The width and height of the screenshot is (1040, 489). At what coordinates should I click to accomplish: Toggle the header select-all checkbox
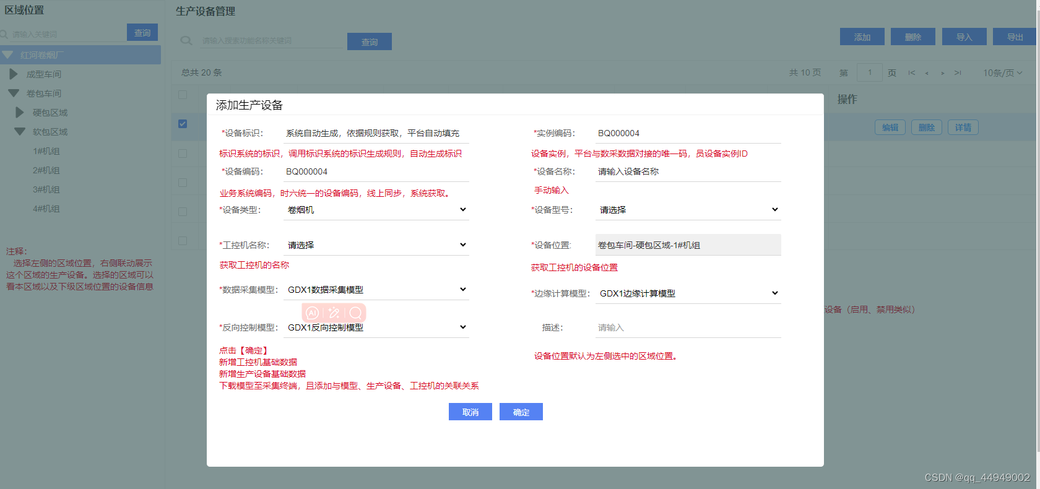pyautogui.click(x=183, y=95)
